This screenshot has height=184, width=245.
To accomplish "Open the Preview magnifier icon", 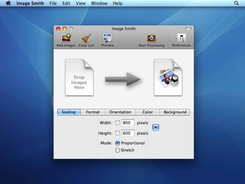I will click(x=107, y=38).
